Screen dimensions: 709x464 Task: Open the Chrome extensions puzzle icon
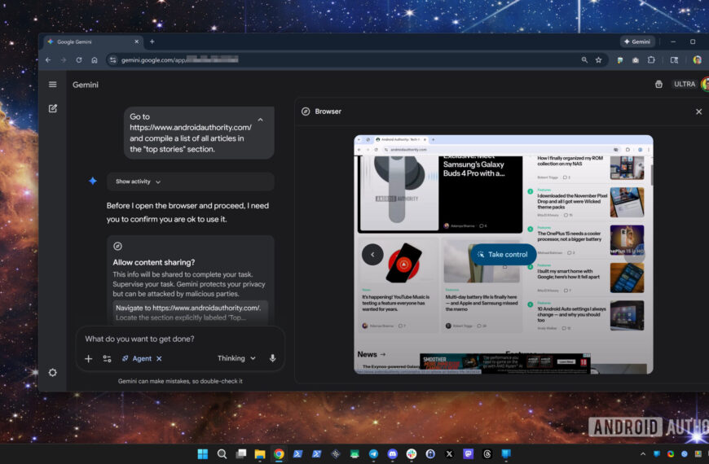[x=651, y=60]
